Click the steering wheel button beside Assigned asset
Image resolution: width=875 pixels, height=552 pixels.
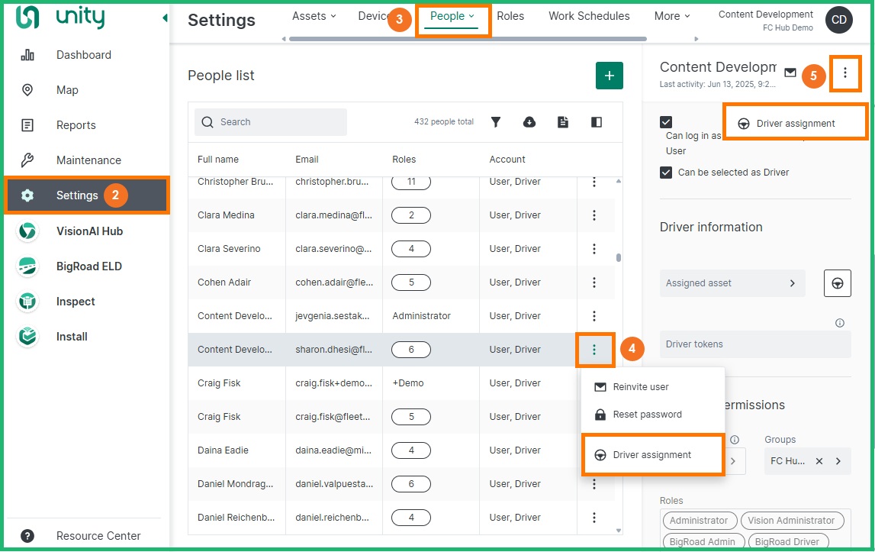(x=837, y=283)
